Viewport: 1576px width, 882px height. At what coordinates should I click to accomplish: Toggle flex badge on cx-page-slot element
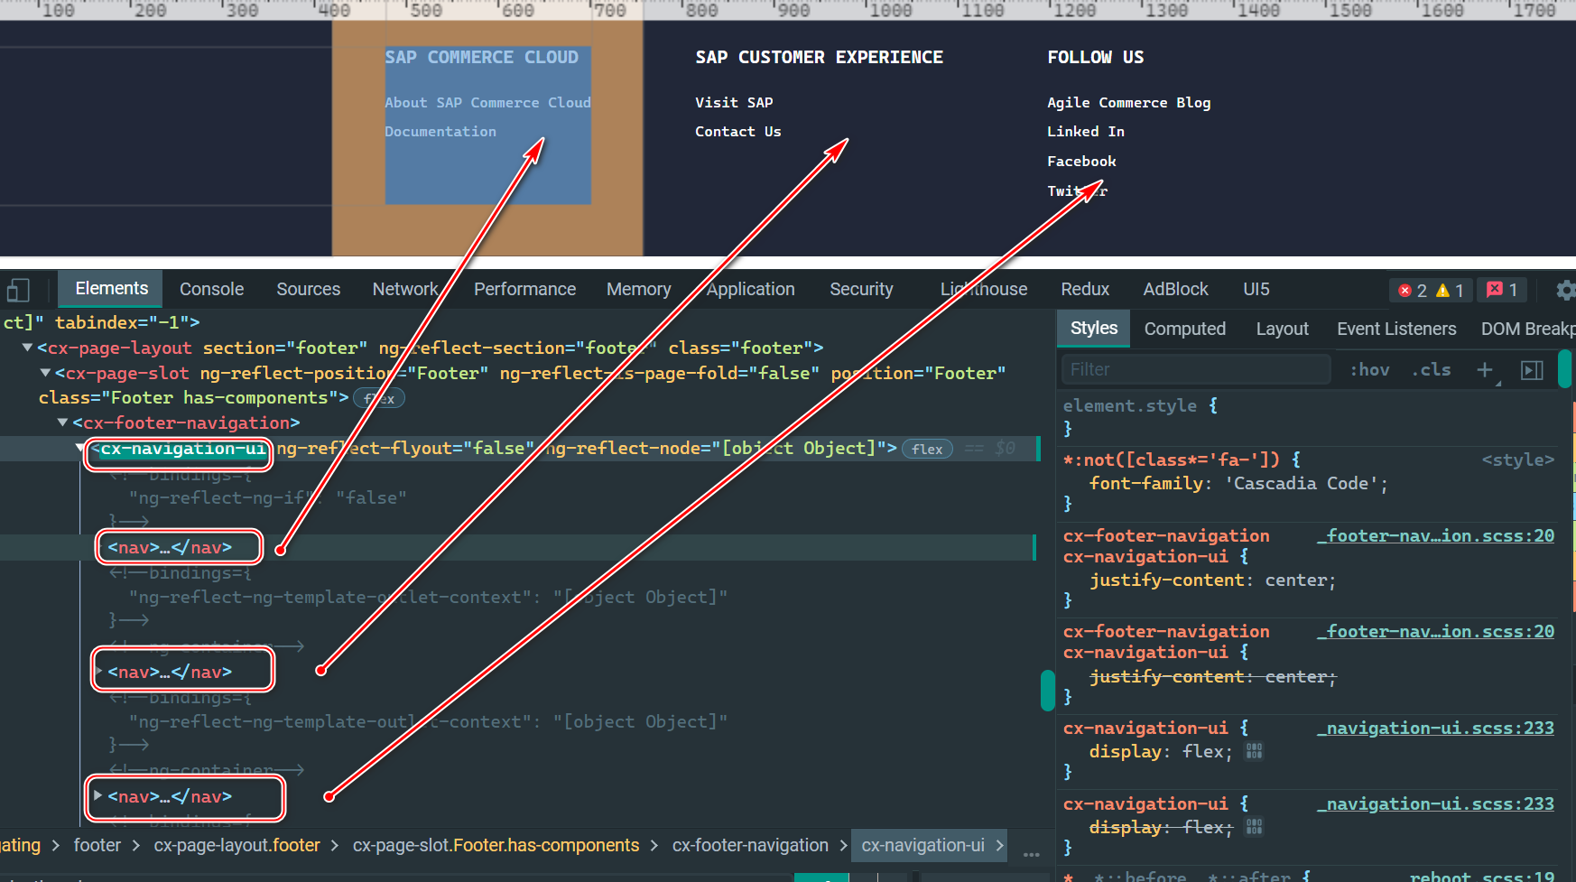tap(379, 398)
